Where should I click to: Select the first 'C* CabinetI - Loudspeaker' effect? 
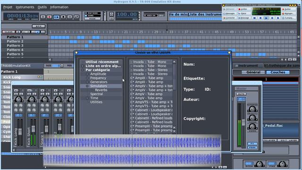pyautogui.click(x=151, y=110)
